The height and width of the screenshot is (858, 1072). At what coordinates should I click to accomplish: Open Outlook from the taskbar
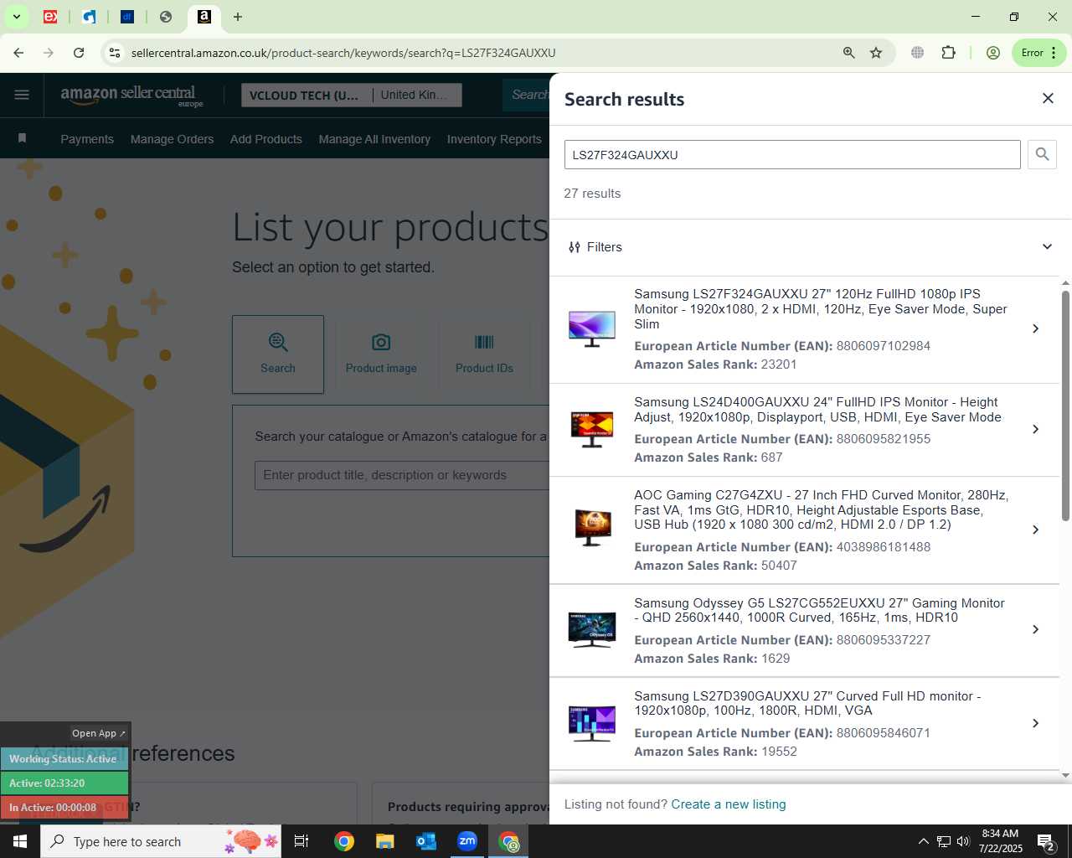[426, 841]
